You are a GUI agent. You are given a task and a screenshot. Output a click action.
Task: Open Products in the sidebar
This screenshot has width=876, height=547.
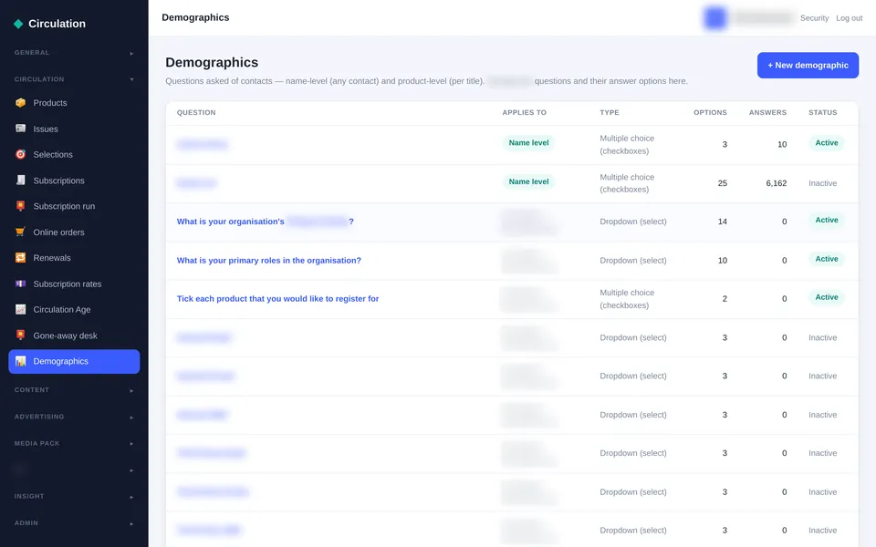coord(74,103)
